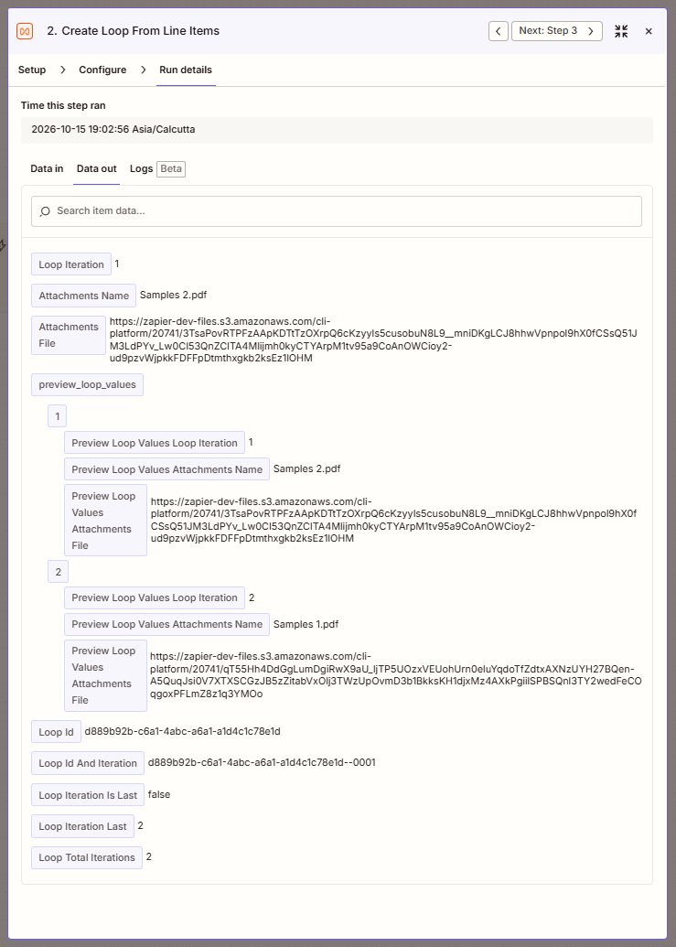Click the attachment URL under preview item 1
Viewport: 676px width, 947px height.
click(393, 521)
